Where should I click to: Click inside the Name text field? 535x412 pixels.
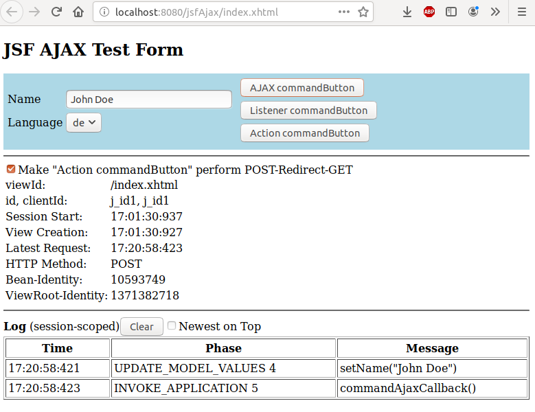pos(149,100)
